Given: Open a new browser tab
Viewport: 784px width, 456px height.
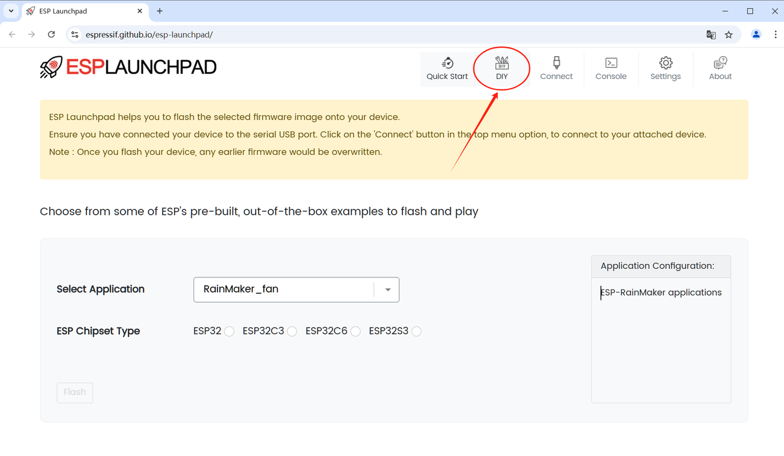Looking at the screenshot, I should point(160,11).
